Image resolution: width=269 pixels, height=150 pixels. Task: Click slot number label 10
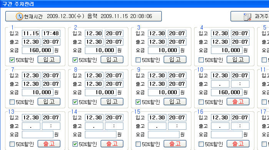pyautogui.click(x=200, y=70)
